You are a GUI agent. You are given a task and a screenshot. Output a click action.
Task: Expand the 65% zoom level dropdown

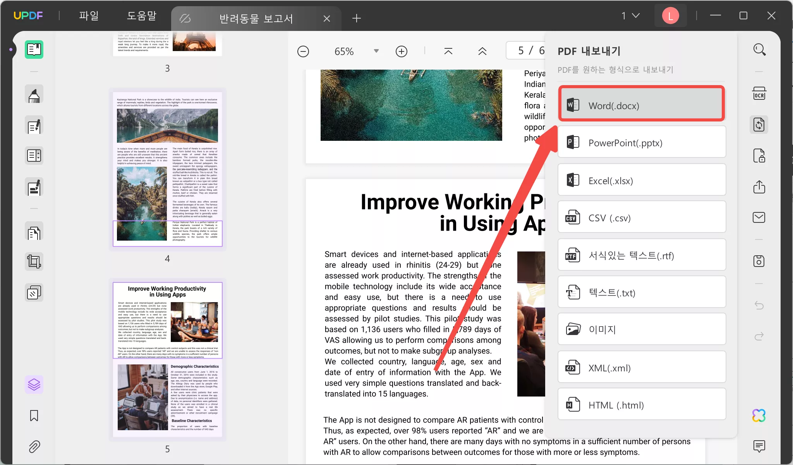376,51
